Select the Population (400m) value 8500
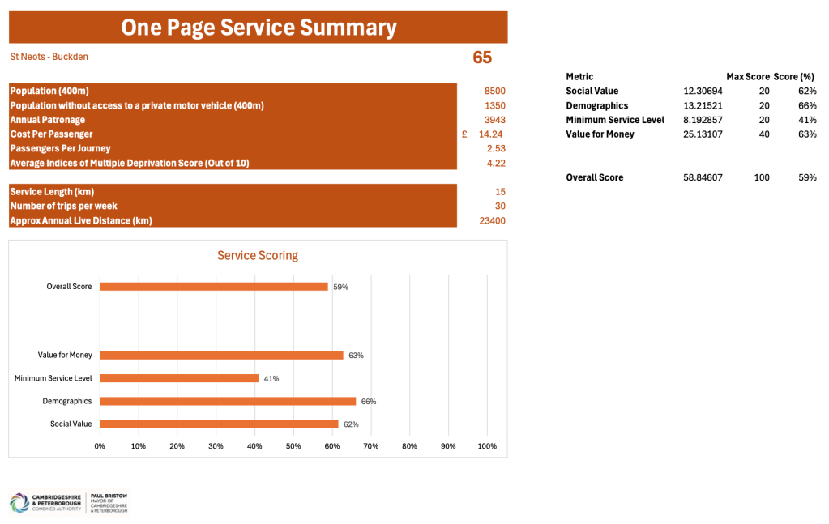The image size is (829, 524). [494, 91]
